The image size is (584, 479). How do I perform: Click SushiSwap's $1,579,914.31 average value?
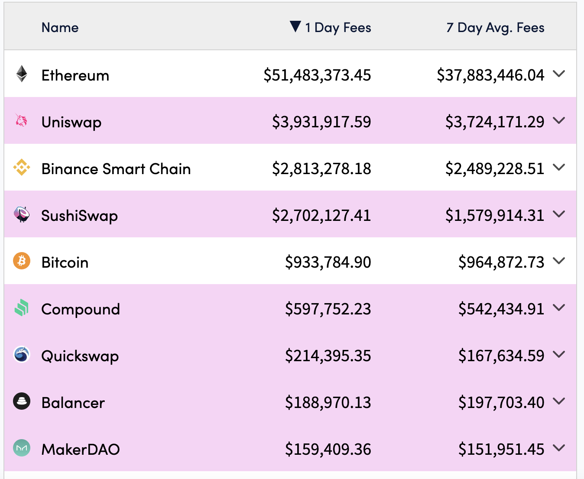(x=495, y=216)
